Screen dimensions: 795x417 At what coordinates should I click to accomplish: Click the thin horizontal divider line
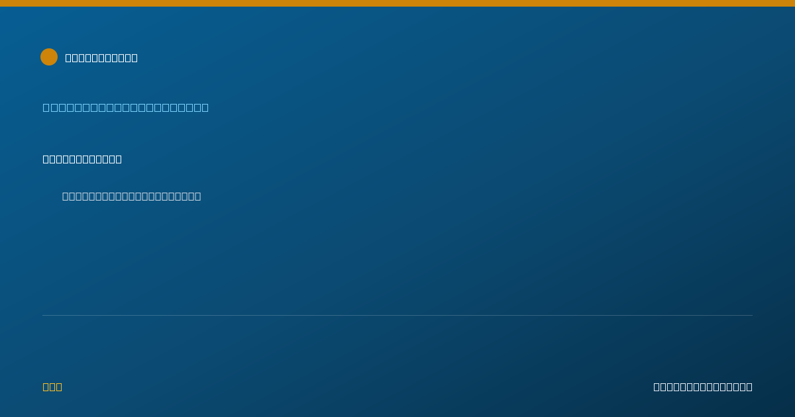[397, 315]
